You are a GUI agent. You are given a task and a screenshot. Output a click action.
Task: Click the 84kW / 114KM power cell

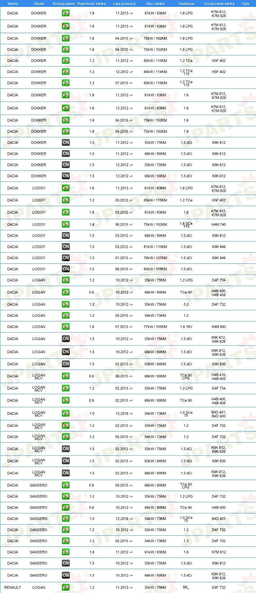point(155,72)
